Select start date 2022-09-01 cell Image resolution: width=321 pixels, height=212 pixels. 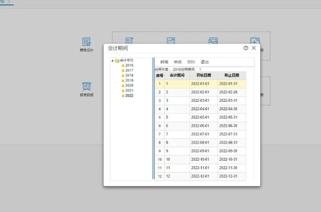(x=204, y=151)
